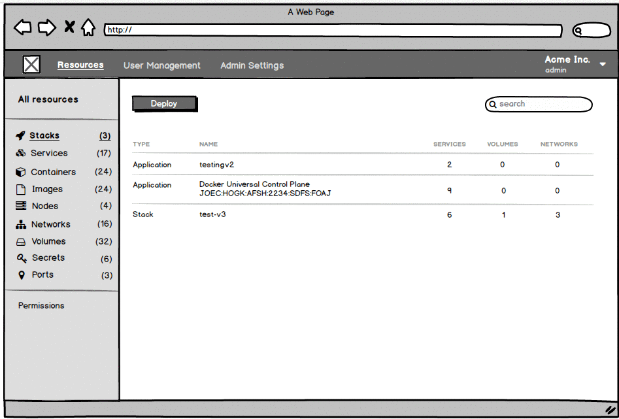
Task: Sort by the SERVICES column header
Action: coord(450,144)
